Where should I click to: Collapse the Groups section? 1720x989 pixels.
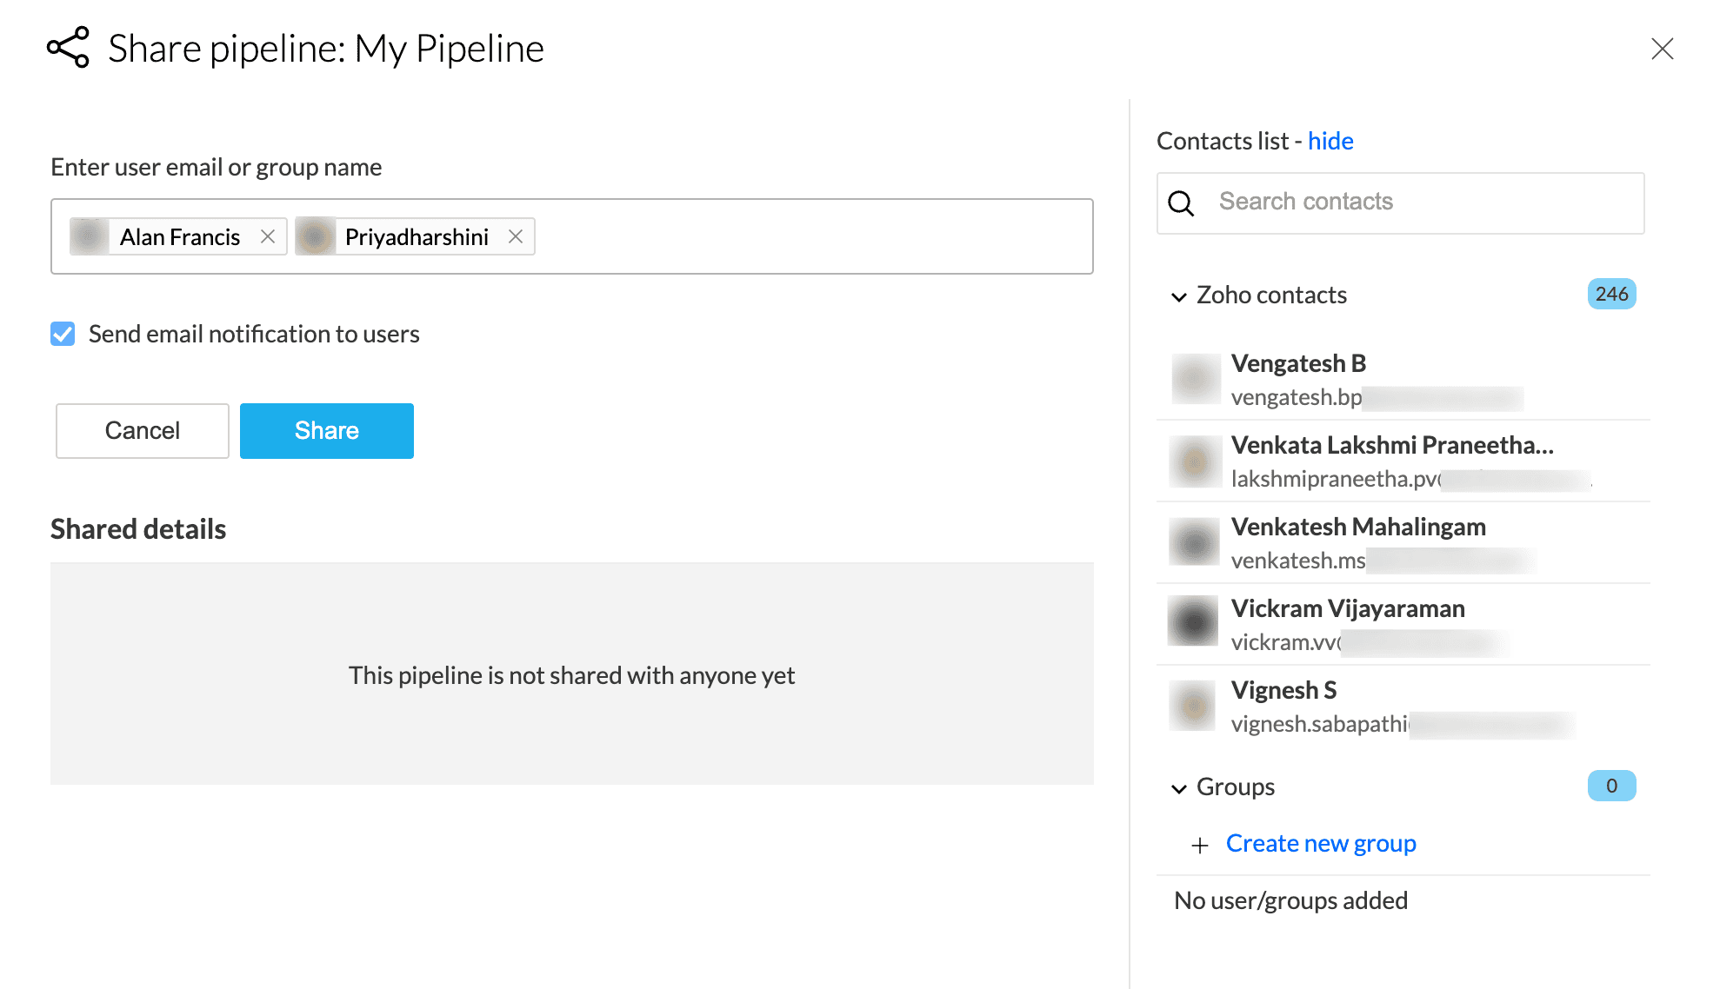(x=1179, y=788)
